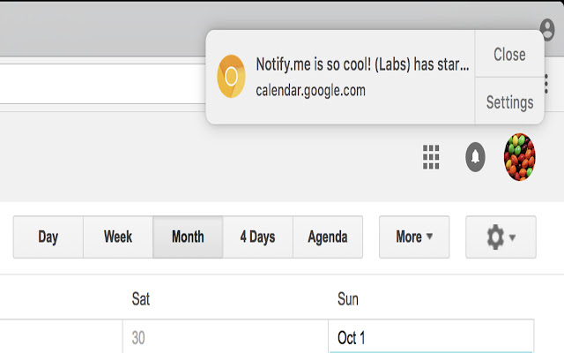
Task: Open the Chrome user profile icon
Action: 547,29
